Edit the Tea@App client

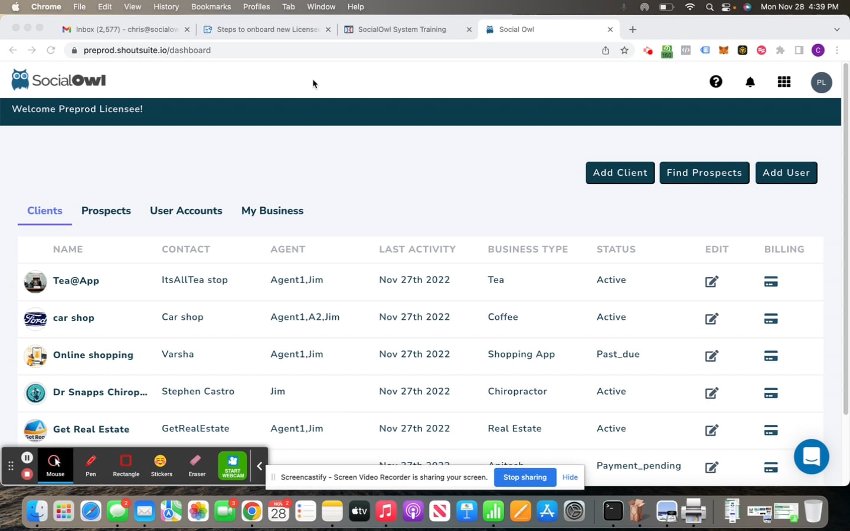pyautogui.click(x=712, y=281)
